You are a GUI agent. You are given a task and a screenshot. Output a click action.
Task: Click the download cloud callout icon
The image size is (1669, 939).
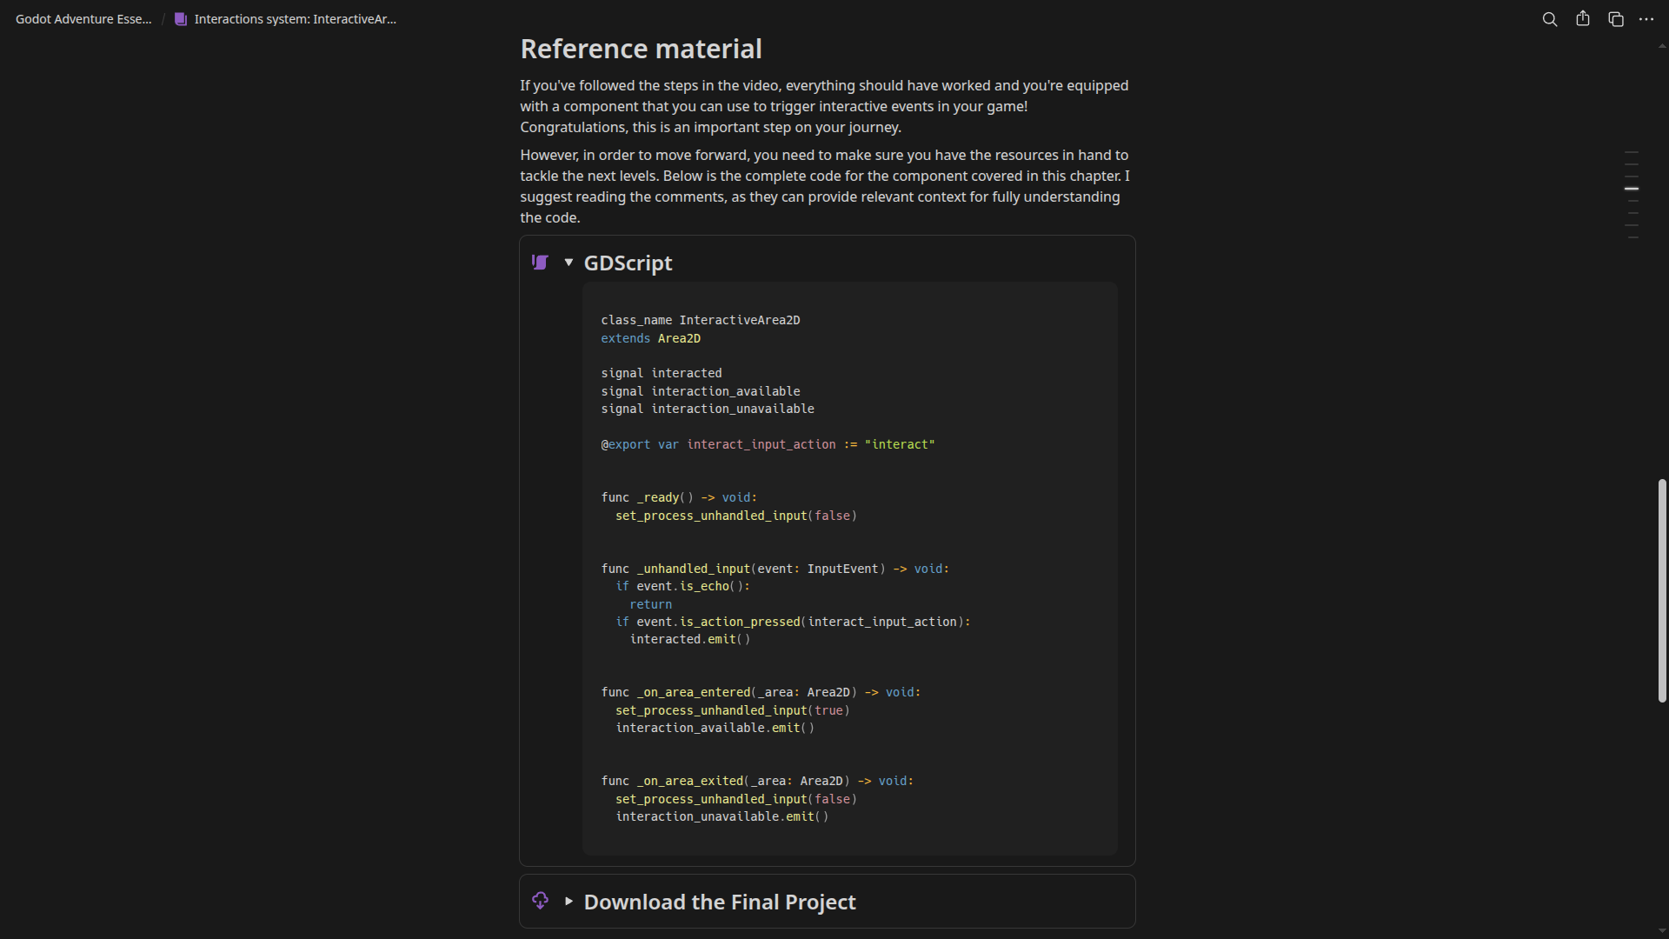coord(540,901)
